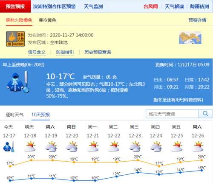Click the 日出 06:57 text
Screen dimensions: 213x185
pyautogui.click(x=166, y=80)
